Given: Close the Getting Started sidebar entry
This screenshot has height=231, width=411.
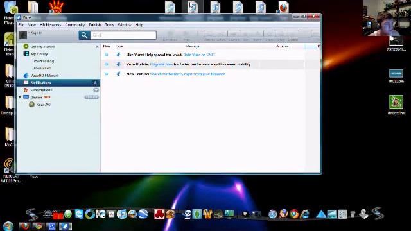Looking at the screenshot, I should click(x=97, y=47).
